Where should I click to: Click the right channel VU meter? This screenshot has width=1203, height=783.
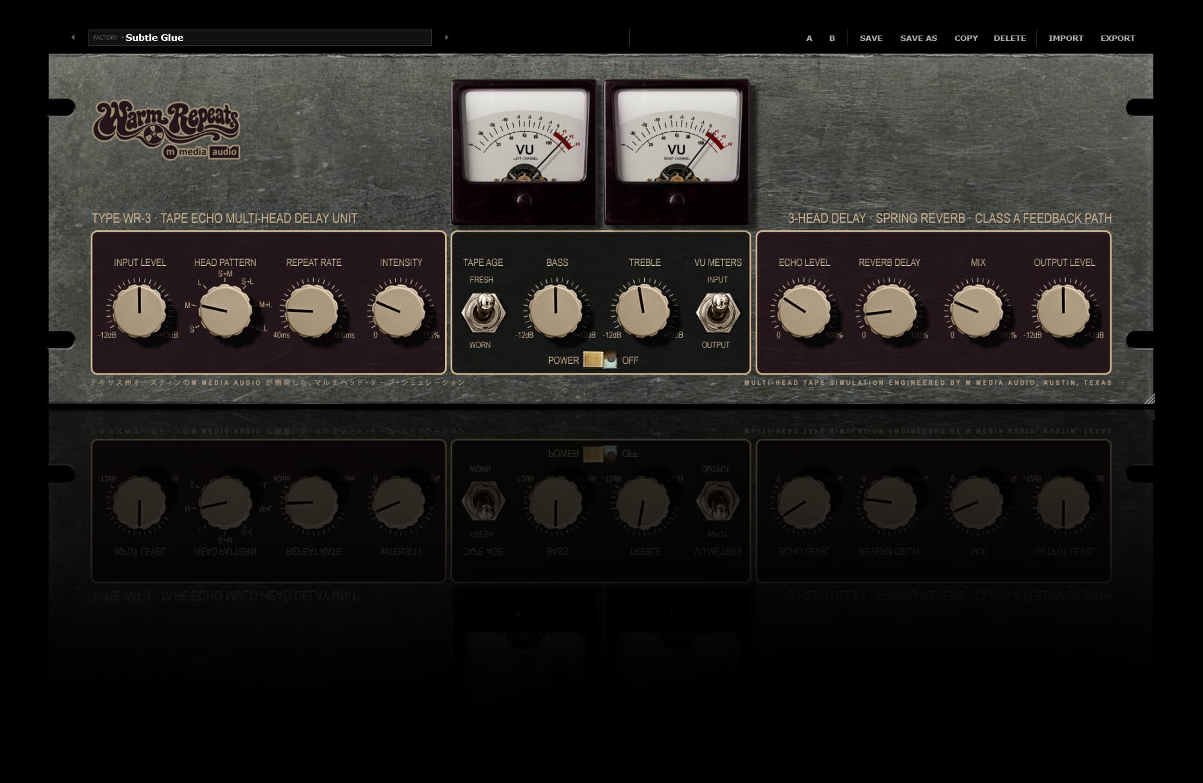pos(677,152)
